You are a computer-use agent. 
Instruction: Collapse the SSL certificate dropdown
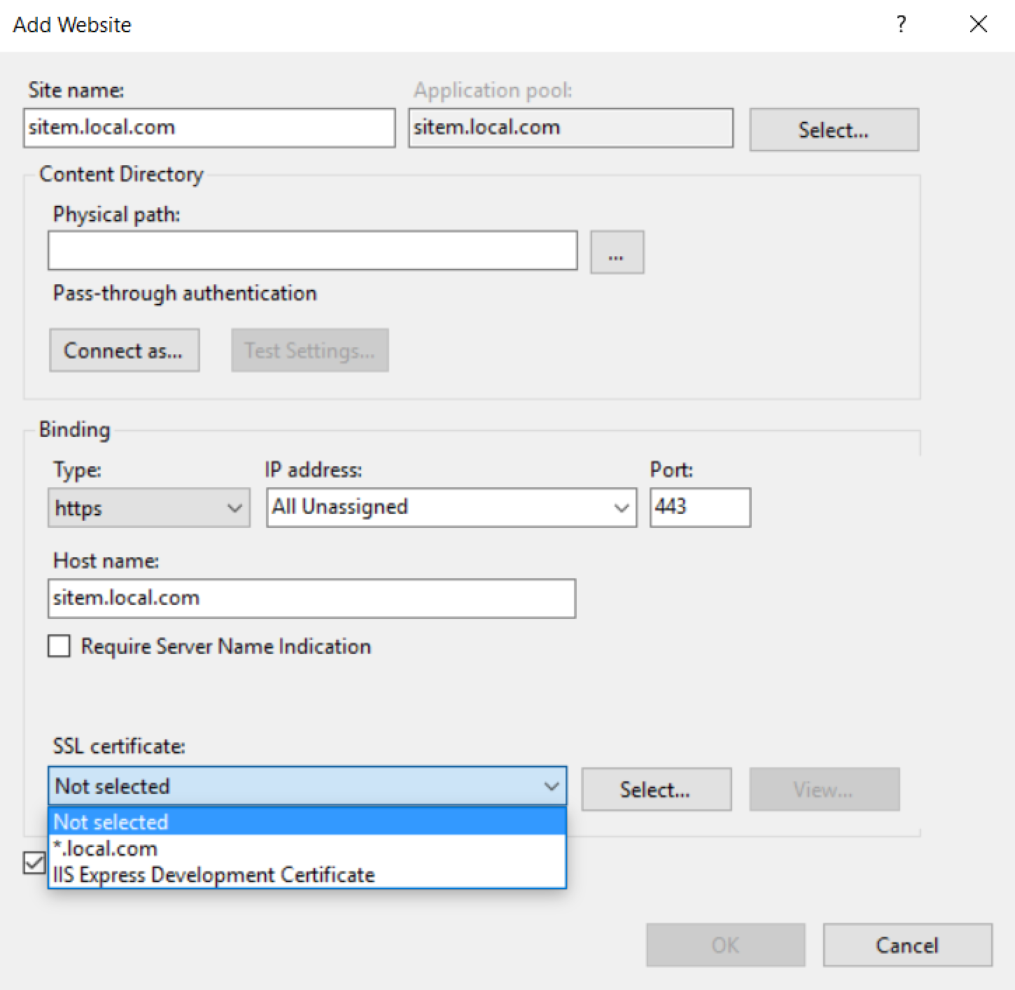point(552,786)
